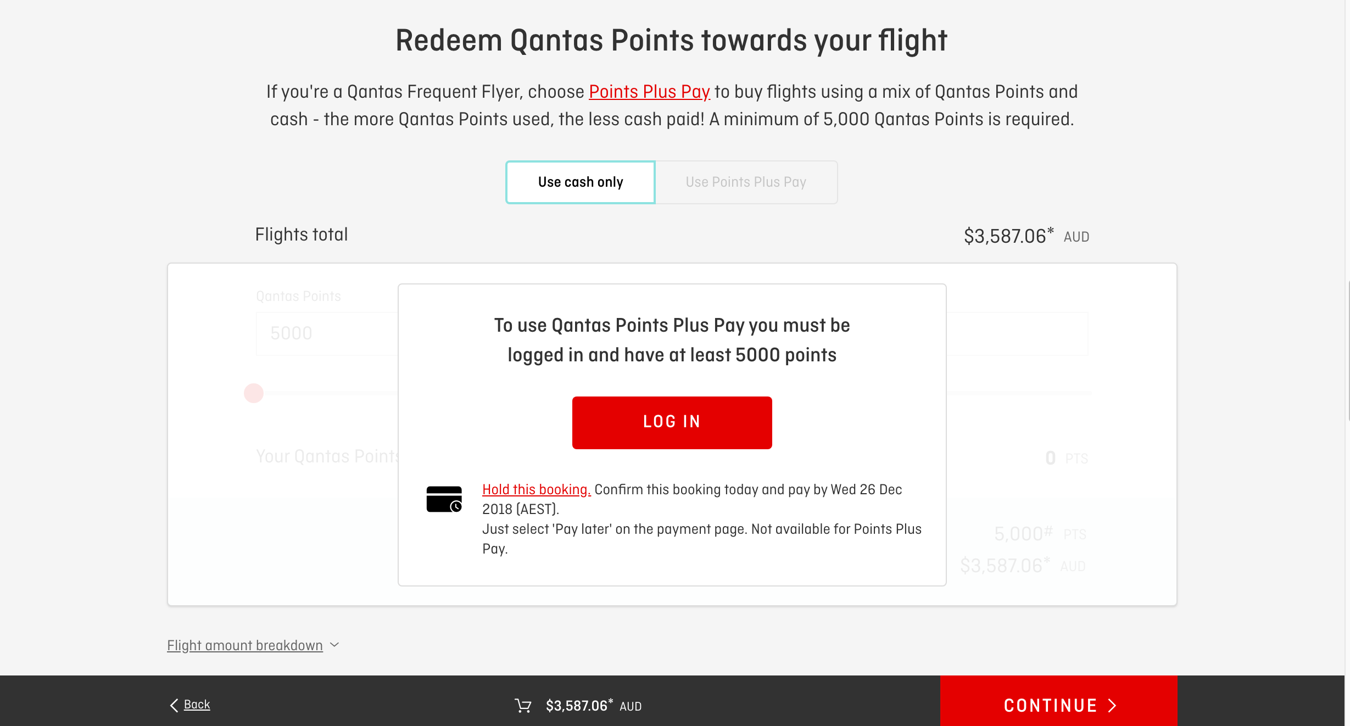The width and height of the screenshot is (1350, 726).
Task: Select the Use cash only option
Action: pyautogui.click(x=580, y=182)
